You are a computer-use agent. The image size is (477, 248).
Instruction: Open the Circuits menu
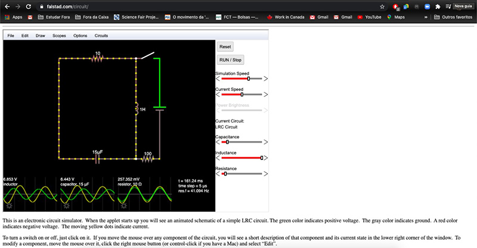[101, 36]
